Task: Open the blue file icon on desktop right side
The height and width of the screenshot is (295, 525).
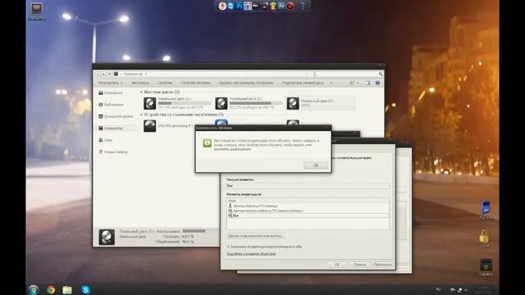Action: [486, 207]
